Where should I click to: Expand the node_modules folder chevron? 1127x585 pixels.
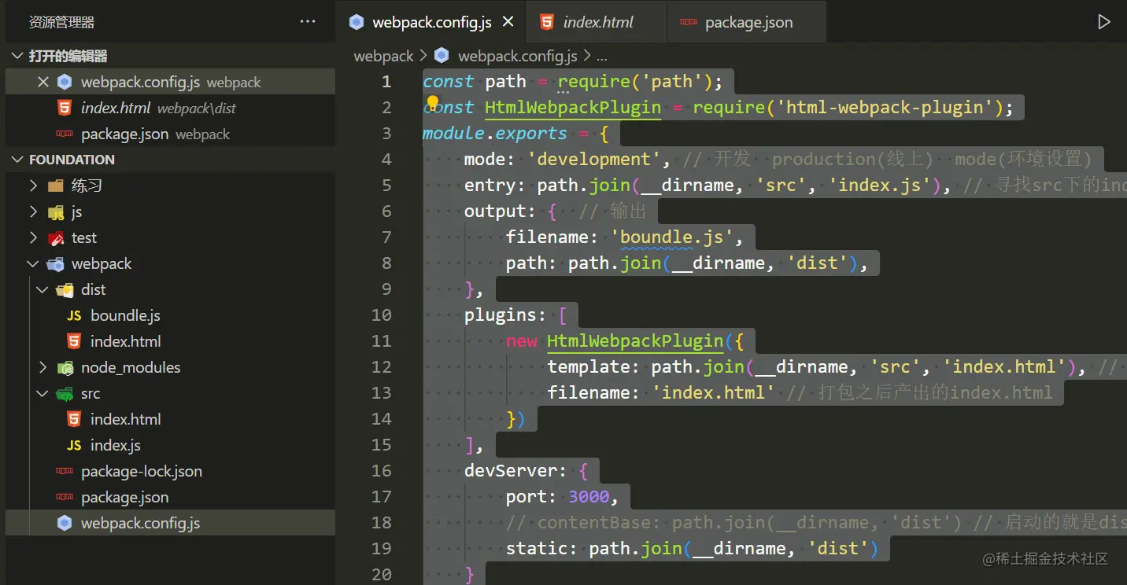(x=42, y=368)
